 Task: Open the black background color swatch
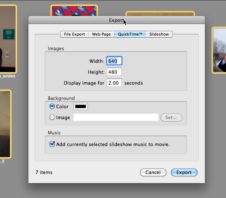(81, 107)
